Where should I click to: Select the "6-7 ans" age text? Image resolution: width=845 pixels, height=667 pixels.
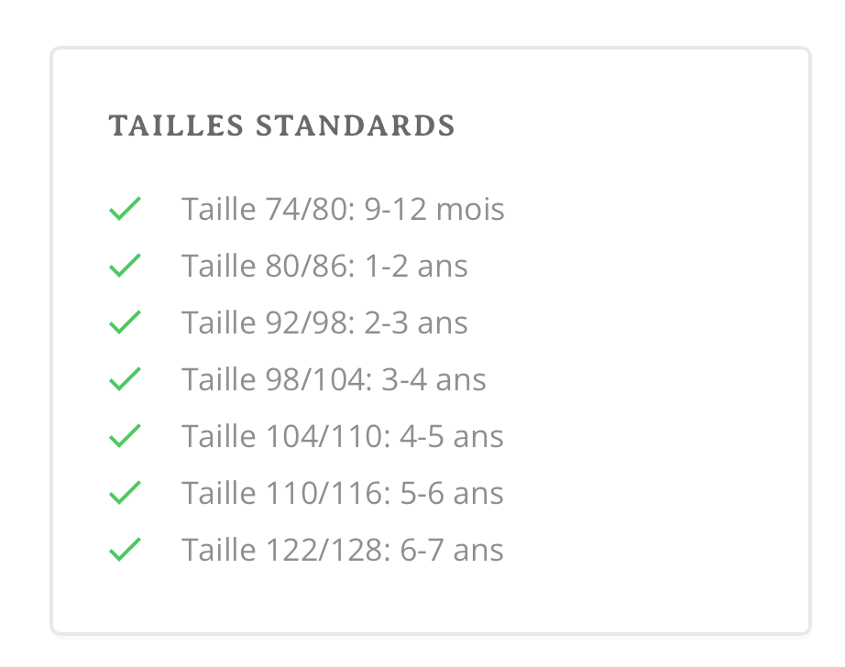(452, 551)
